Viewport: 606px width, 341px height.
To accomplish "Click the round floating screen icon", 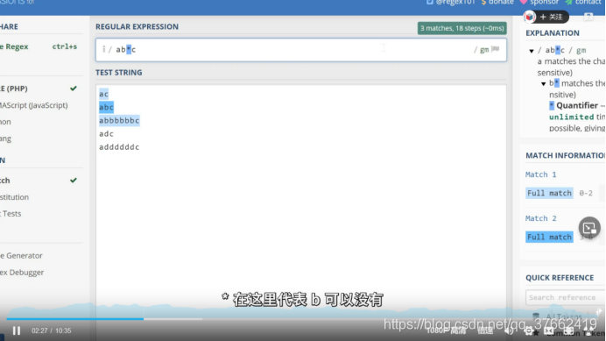I will pyautogui.click(x=589, y=228).
